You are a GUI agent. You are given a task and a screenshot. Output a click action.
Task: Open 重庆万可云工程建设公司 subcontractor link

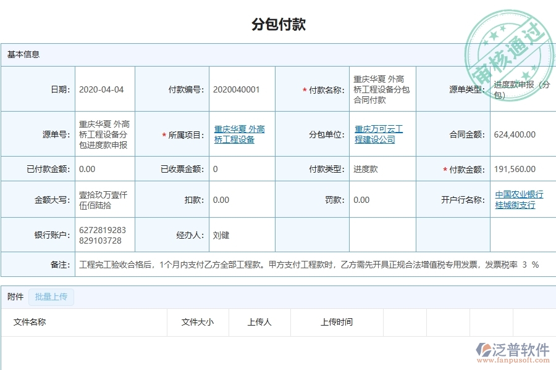378,134
